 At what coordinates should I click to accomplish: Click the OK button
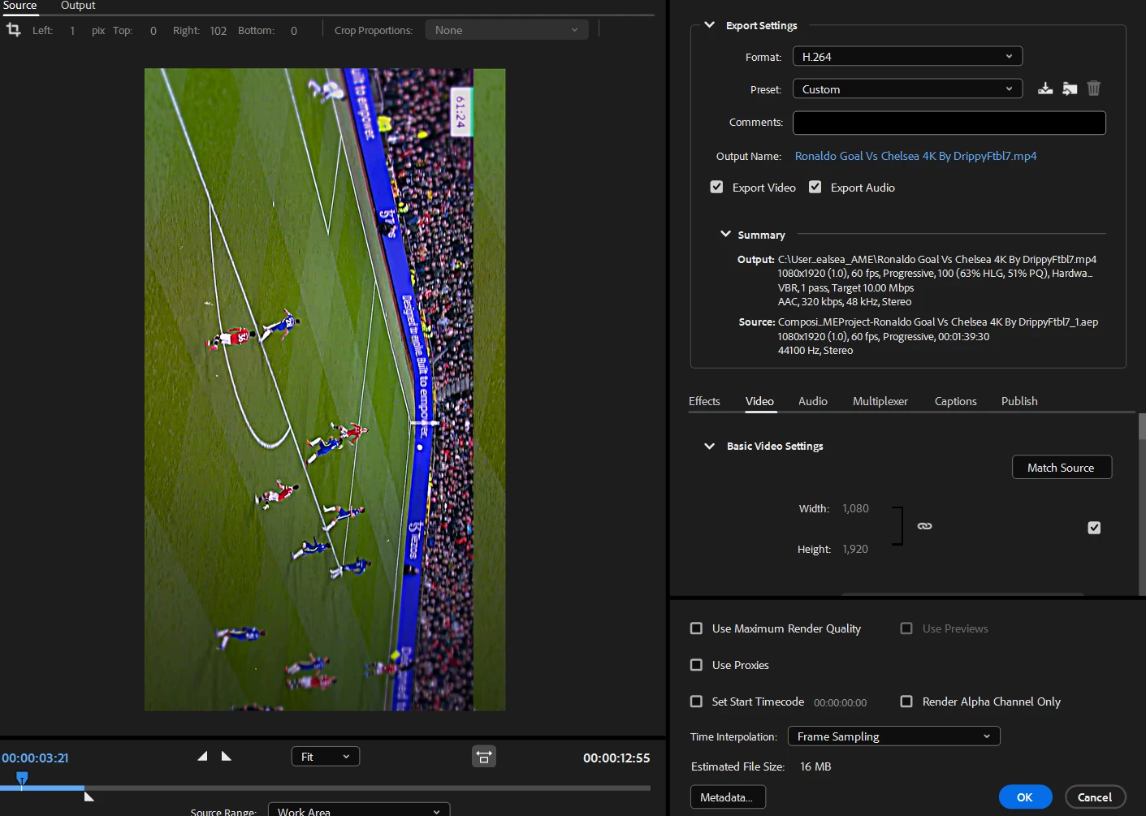coord(1025,797)
